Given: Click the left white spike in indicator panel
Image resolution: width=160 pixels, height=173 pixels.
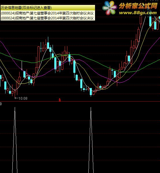Looking at the screenshot, I should (x=15, y=140).
